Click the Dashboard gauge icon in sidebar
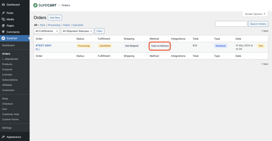272x141 pixels. 3,5
